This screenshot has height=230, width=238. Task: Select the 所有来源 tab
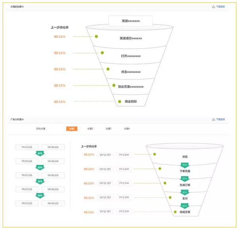pyautogui.click(x=41, y=128)
